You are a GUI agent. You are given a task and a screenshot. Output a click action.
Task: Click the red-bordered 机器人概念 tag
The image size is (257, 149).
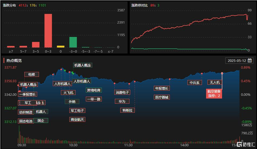click(28, 85)
